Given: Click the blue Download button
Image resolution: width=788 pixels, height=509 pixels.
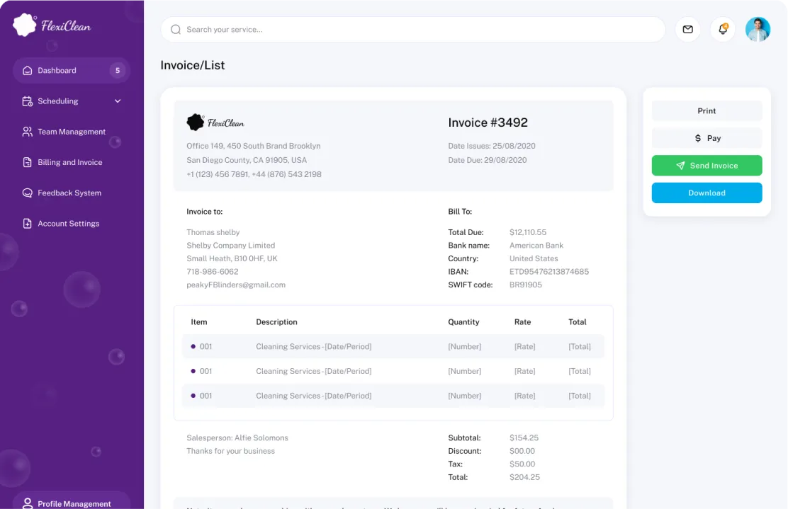Looking at the screenshot, I should [x=707, y=193].
